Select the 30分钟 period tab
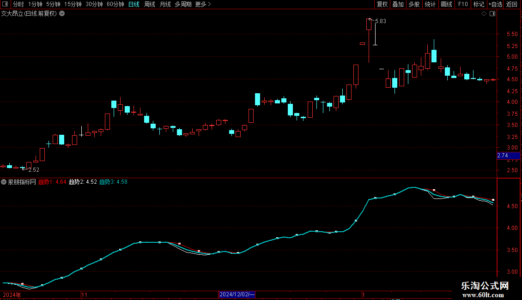This screenshot has height=300, width=522. pos(94,4)
